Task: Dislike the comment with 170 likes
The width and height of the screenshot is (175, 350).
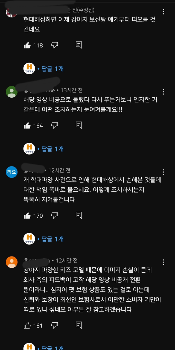Action: tap(55, 216)
